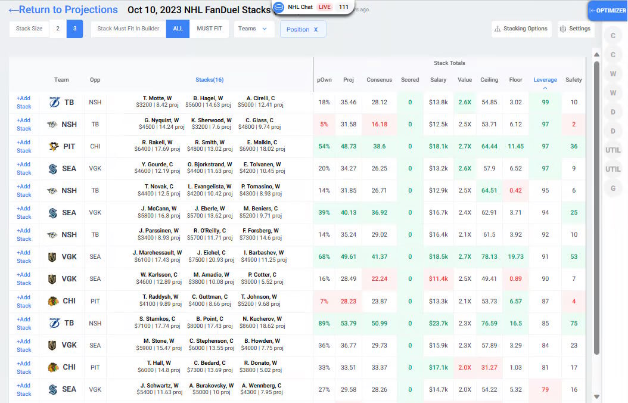The image size is (628, 403).
Task: Click Floor column header
Action: coord(515,80)
